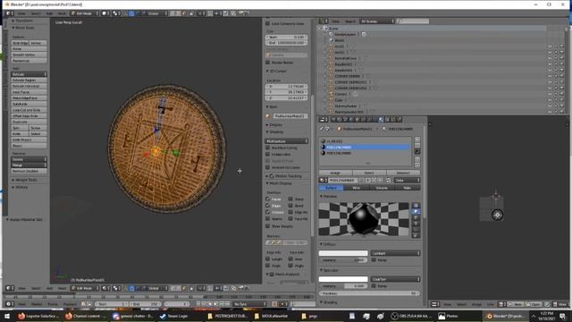
Task: Click the diffuse color swatch
Action: click(x=343, y=253)
